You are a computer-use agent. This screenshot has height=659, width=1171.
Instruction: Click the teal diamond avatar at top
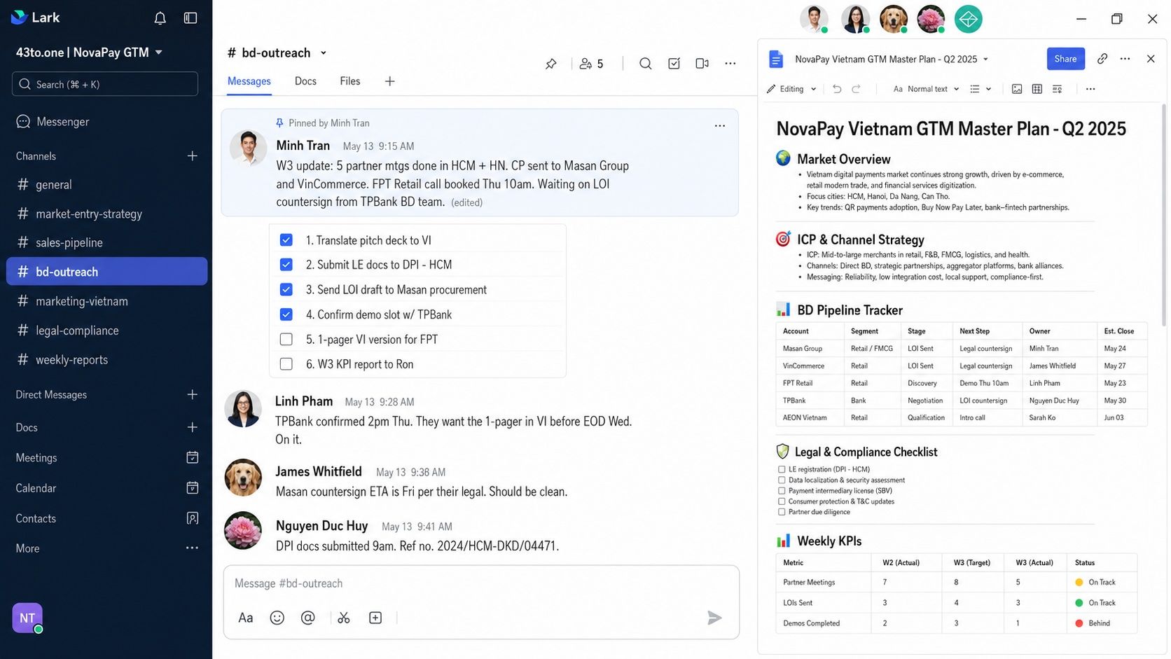tap(969, 19)
